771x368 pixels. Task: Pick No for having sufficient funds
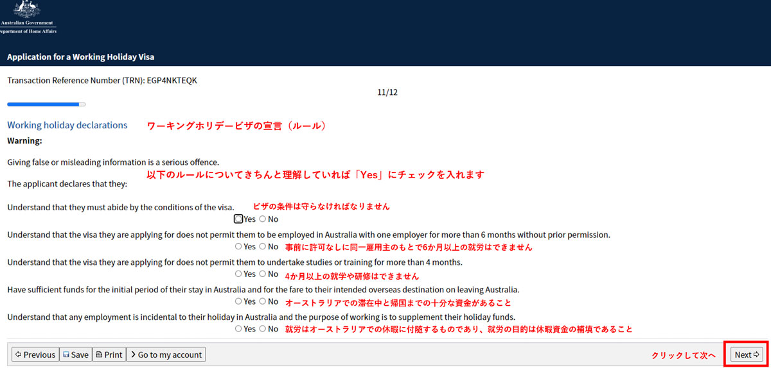pos(263,301)
